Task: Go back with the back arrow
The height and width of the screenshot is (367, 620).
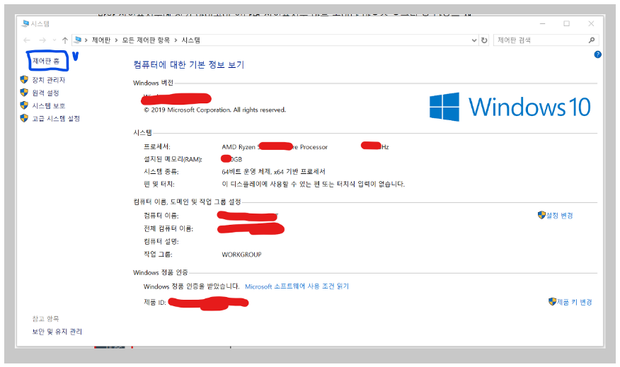Action: (x=27, y=40)
